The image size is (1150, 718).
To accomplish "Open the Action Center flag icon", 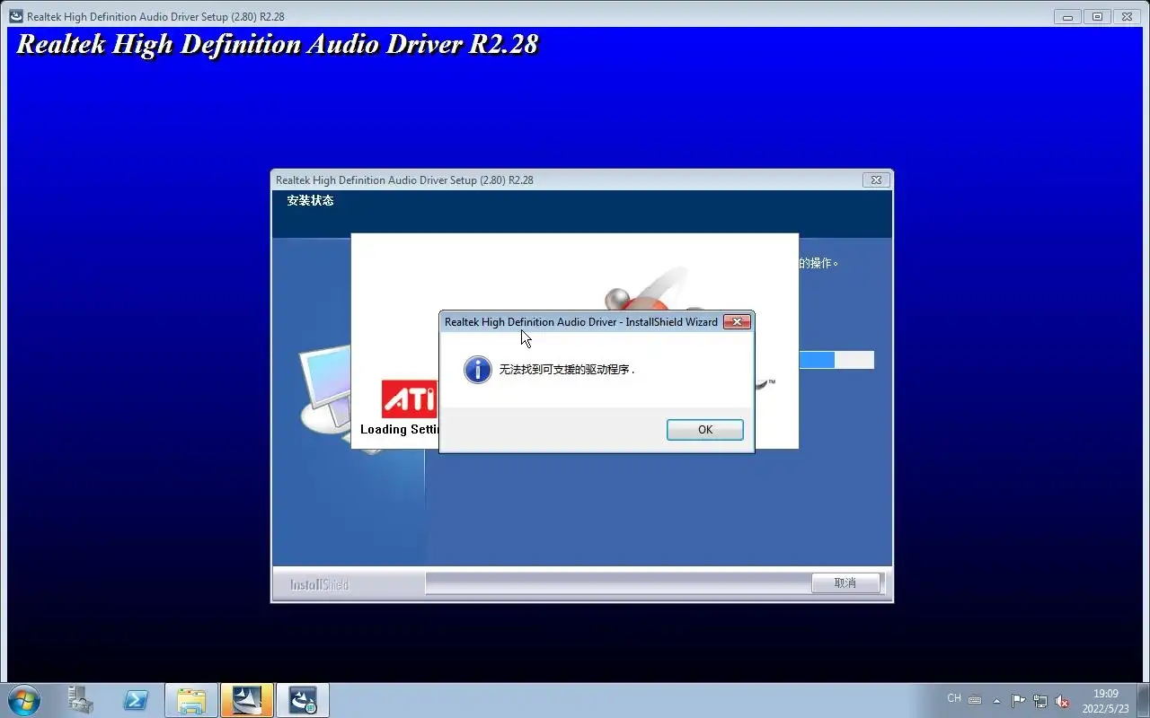I will click(1019, 701).
